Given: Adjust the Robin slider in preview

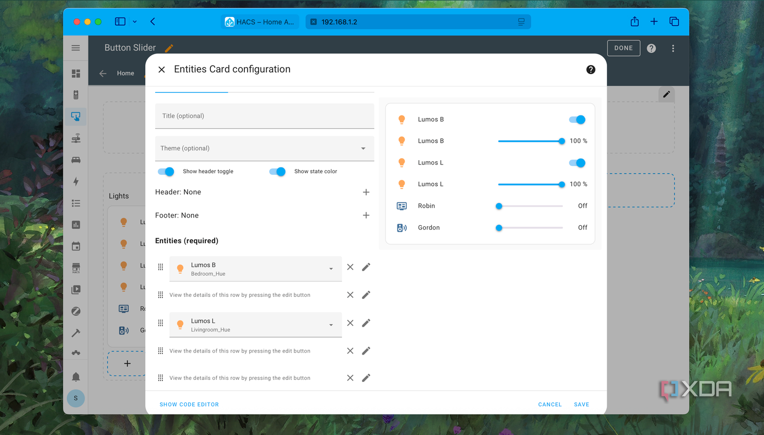Looking at the screenshot, I should 530,206.
